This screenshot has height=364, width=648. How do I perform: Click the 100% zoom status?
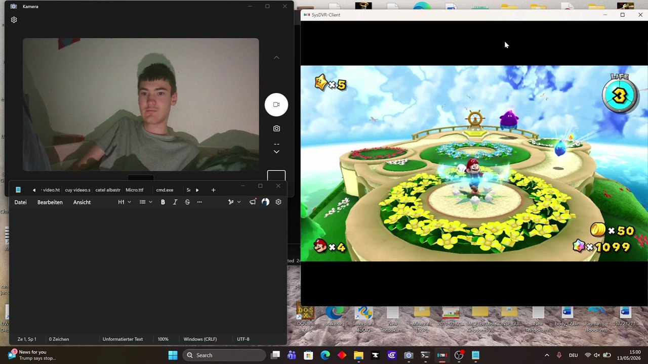(x=163, y=339)
